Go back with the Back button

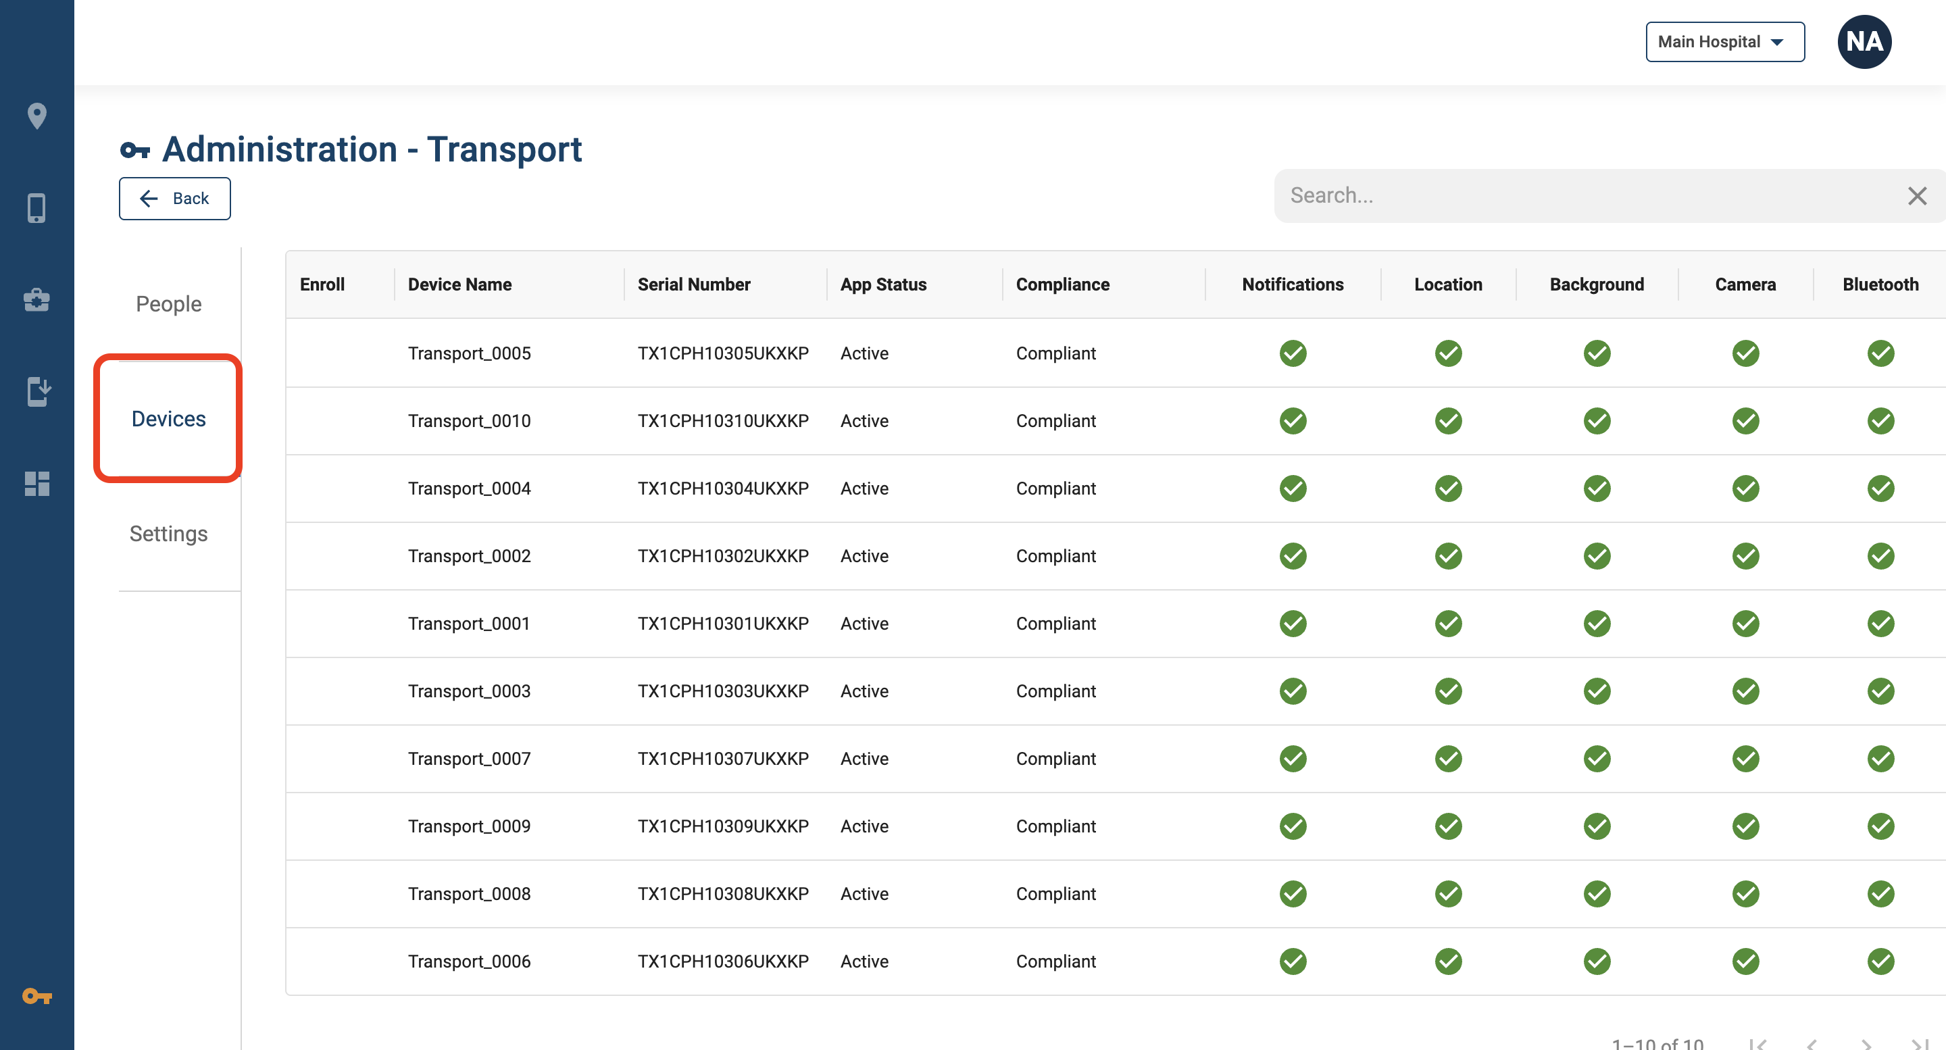pyautogui.click(x=174, y=199)
